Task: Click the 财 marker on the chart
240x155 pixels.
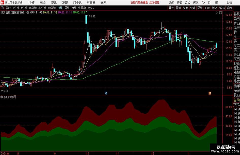Action: (x=106, y=93)
